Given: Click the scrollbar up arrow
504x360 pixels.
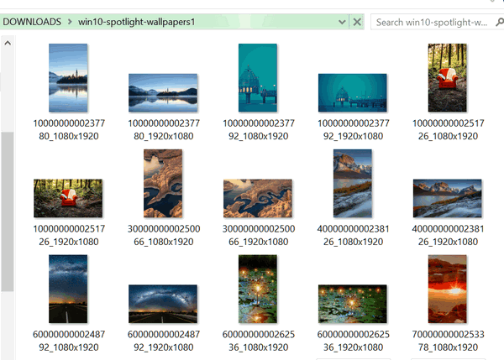Looking at the screenshot, I should [8, 43].
